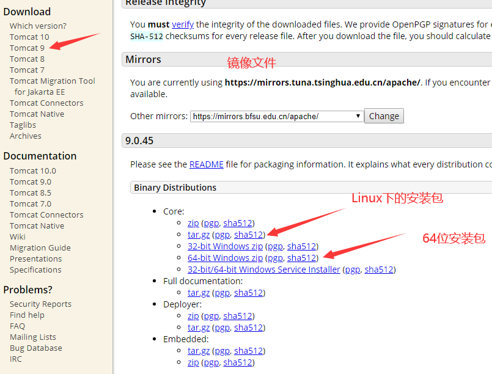Screen dimensions: 492x374
Task: Open pgp for 64-bit Windows zip
Action: (276, 258)
